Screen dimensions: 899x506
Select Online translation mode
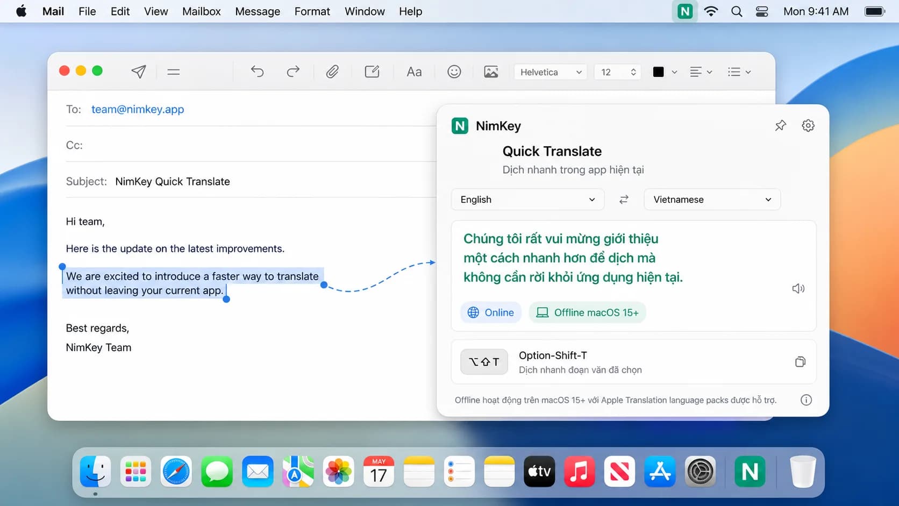pos(491,312)
